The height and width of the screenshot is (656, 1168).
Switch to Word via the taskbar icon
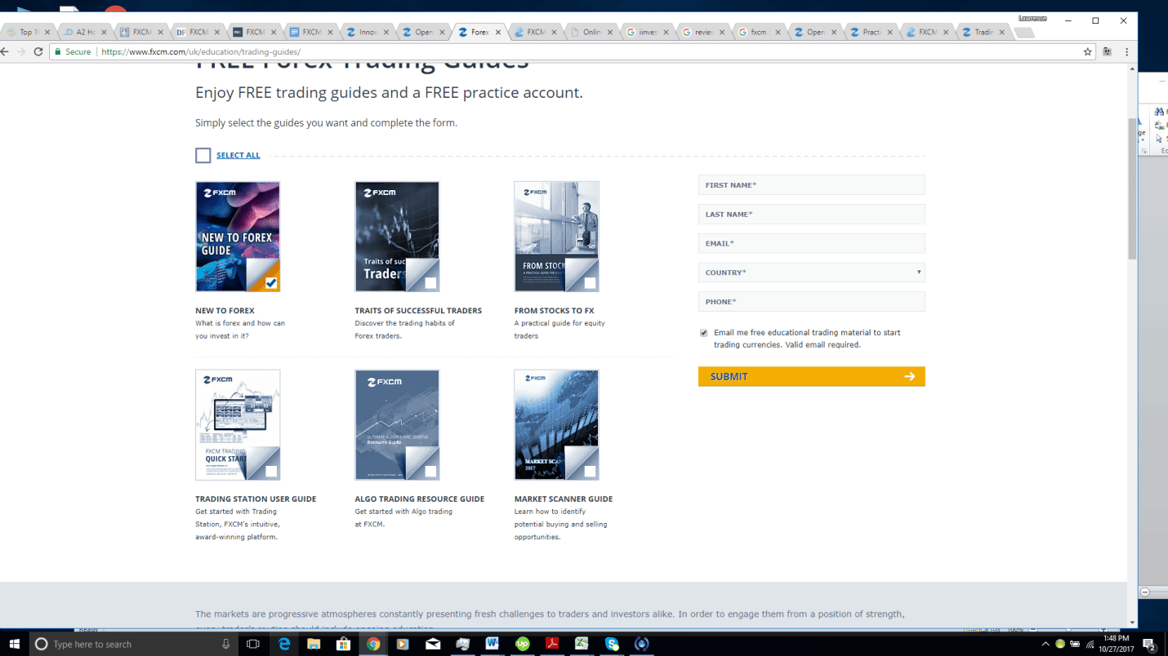pos(492,644)
